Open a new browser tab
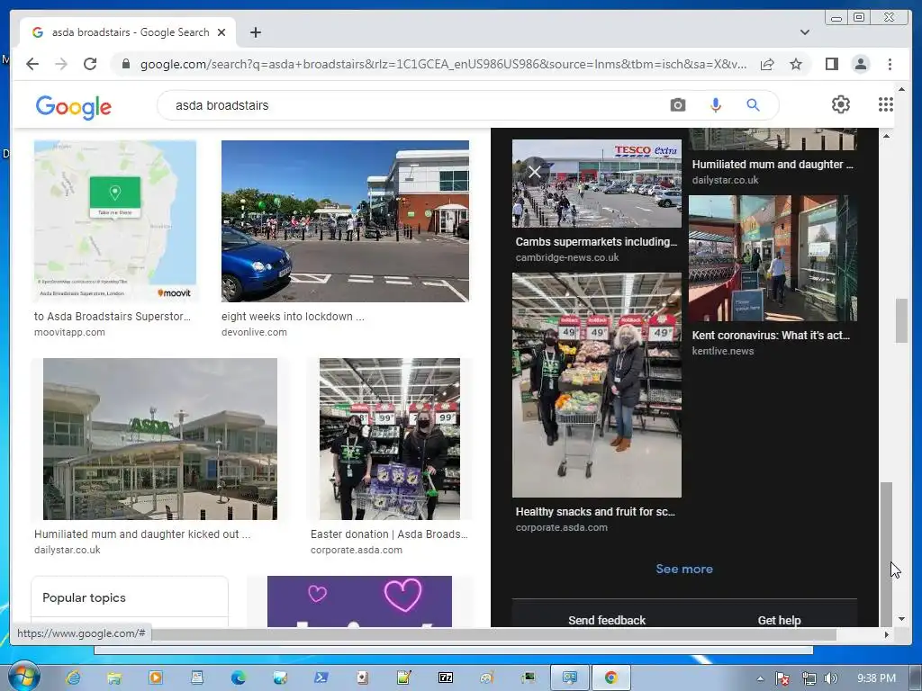 coord(255,32)
